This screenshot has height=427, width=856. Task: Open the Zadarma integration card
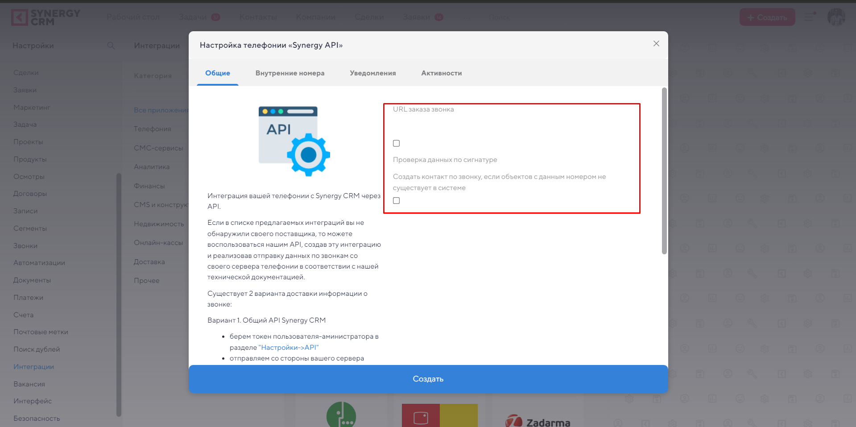coord(538,420)
